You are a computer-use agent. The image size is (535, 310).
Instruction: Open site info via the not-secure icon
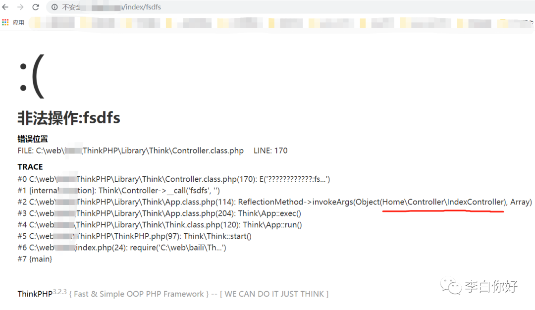click(x=54, y=7)
